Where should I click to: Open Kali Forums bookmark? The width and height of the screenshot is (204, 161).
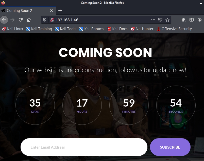(x=92, y=29)
